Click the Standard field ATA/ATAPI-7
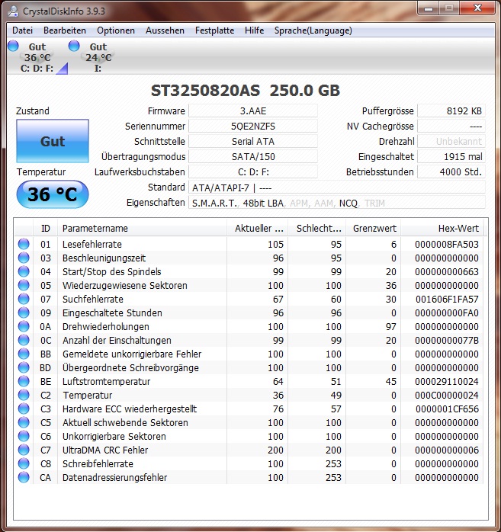The height and width of the screenshot is (532, 501). click(x=337, y=187)
